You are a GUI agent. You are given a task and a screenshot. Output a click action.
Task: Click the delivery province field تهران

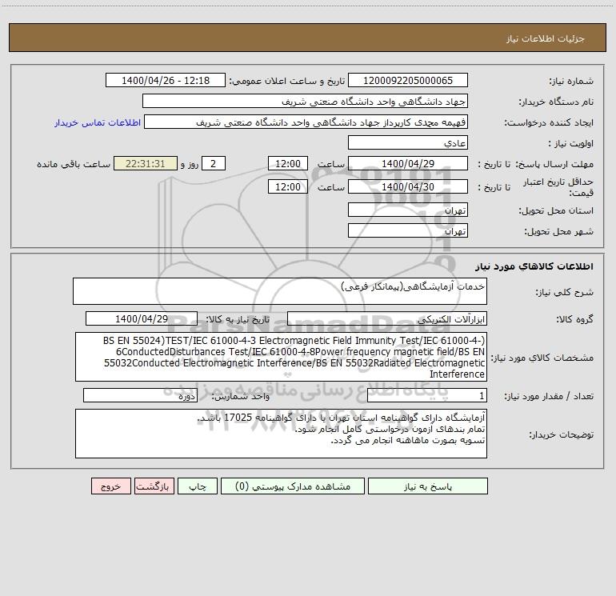click(x=408, y=210)
